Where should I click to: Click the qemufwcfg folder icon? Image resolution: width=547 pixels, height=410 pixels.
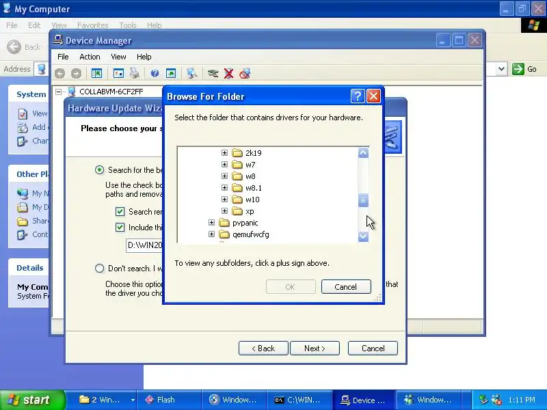click(x=224, y=234)
